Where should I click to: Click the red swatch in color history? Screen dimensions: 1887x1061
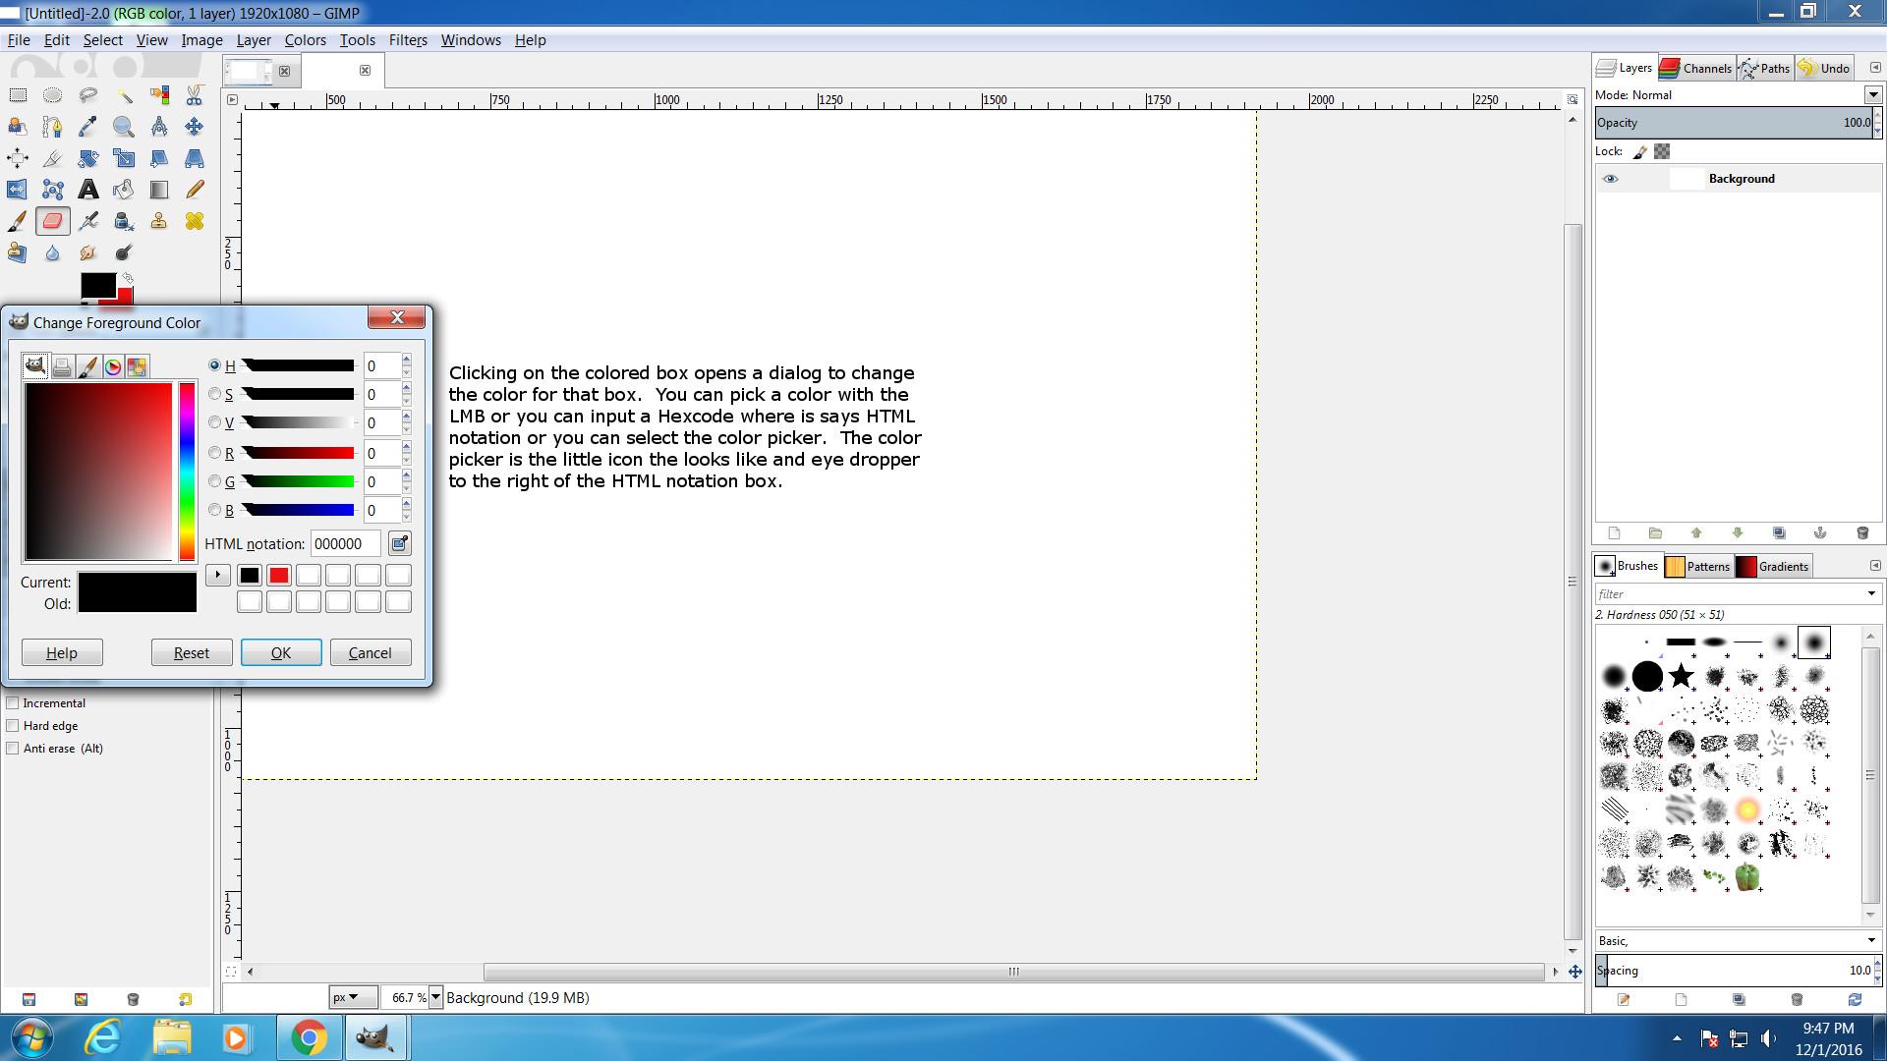[x=279, y=576]
